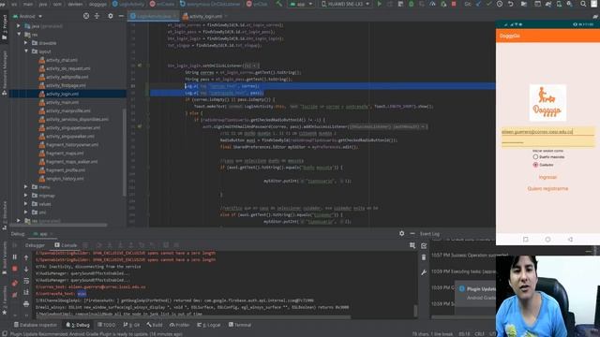Screen dimensions: 600x337
Task: Select activity_login.xml in project tree
Action: point(63,94)
